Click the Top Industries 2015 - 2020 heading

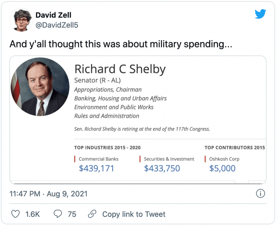(x=107, y=148)
